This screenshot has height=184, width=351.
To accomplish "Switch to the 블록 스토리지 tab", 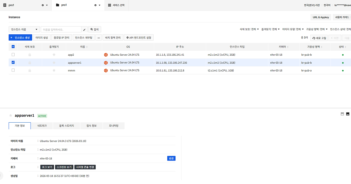I will tap(67, 126).
